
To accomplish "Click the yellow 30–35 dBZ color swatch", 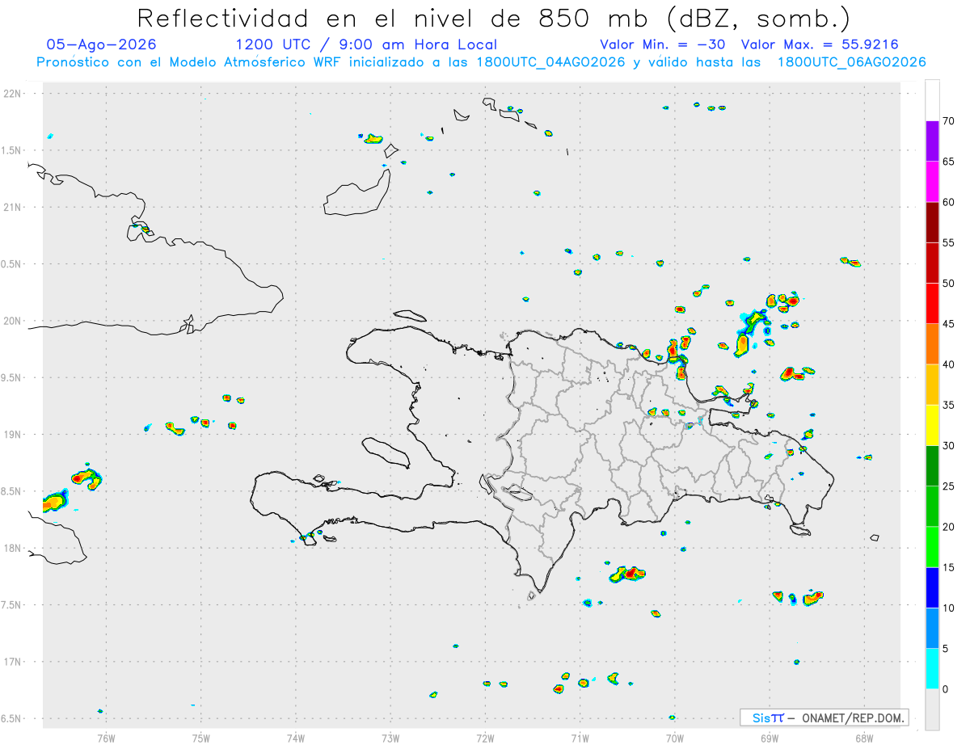I will [x=933, y=425].
